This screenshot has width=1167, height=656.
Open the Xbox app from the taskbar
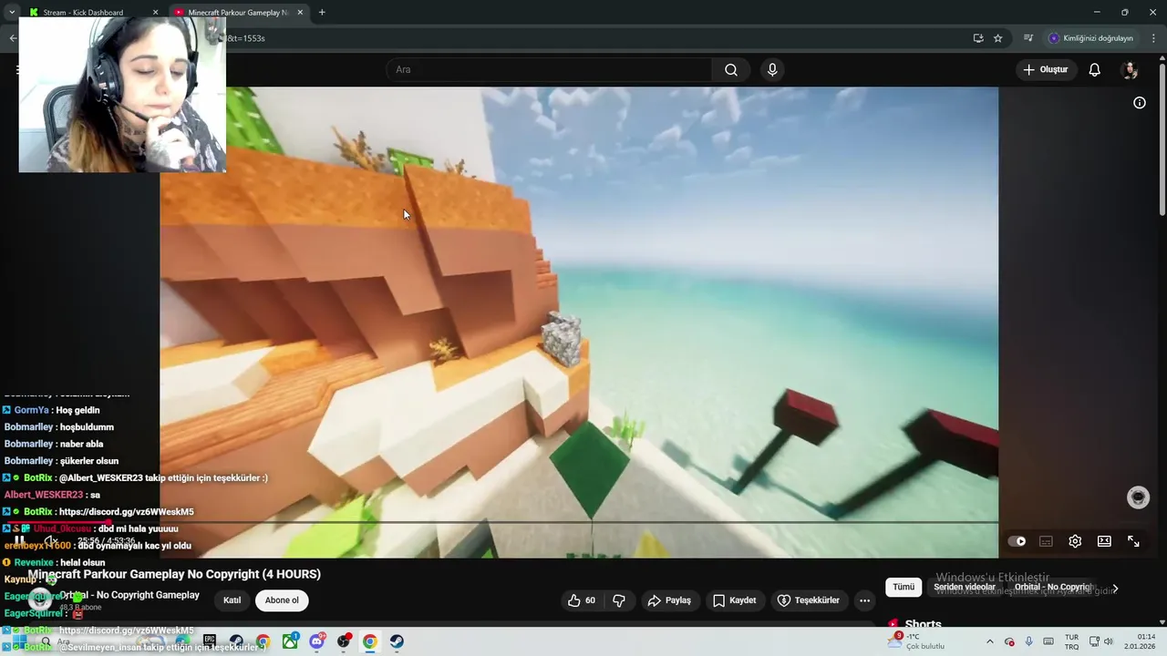tap(290, 641)
